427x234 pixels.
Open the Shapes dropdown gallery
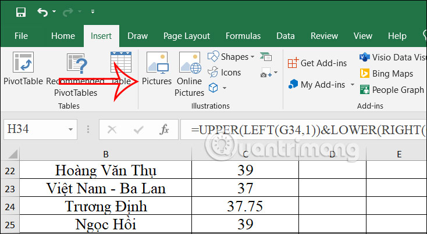(x=231, y=57)
